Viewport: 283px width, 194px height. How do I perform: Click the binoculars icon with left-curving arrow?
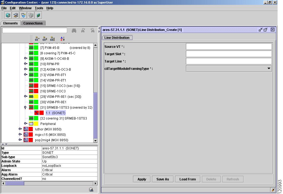coord(93,30)
